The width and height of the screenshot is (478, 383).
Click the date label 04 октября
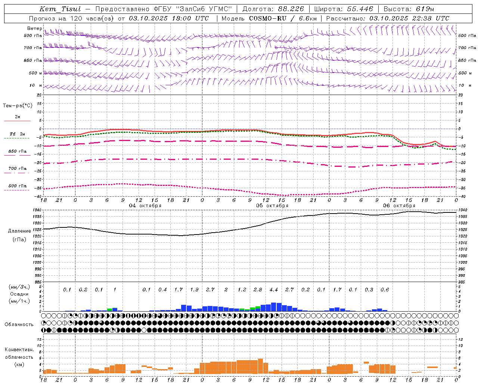tap(145, 206)
